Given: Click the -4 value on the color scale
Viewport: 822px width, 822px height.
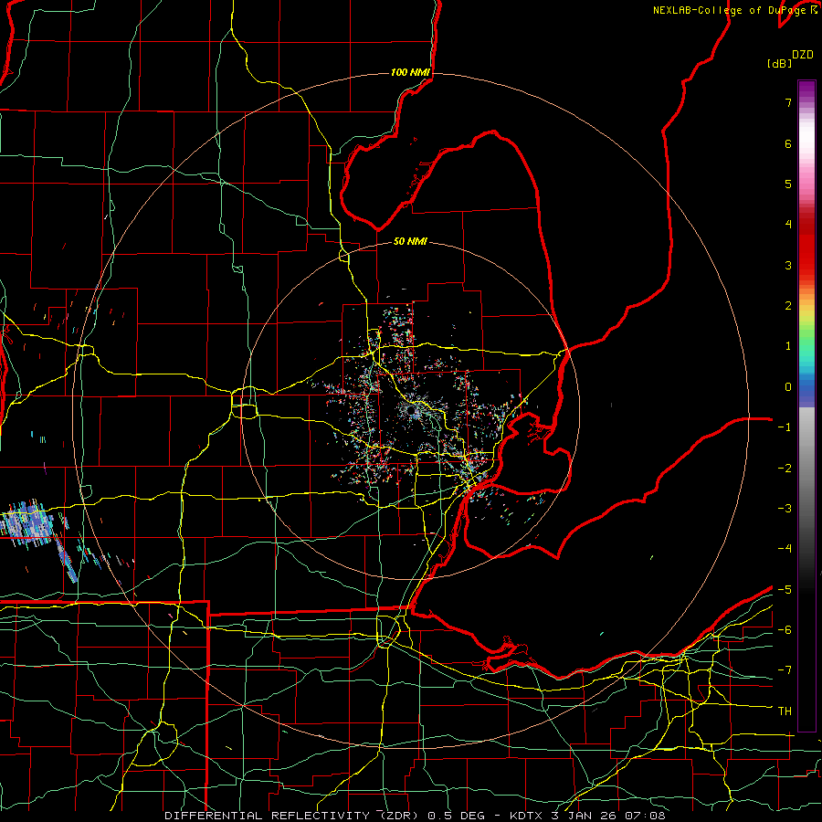Looking at the screenshot, I should coord(785,549).
